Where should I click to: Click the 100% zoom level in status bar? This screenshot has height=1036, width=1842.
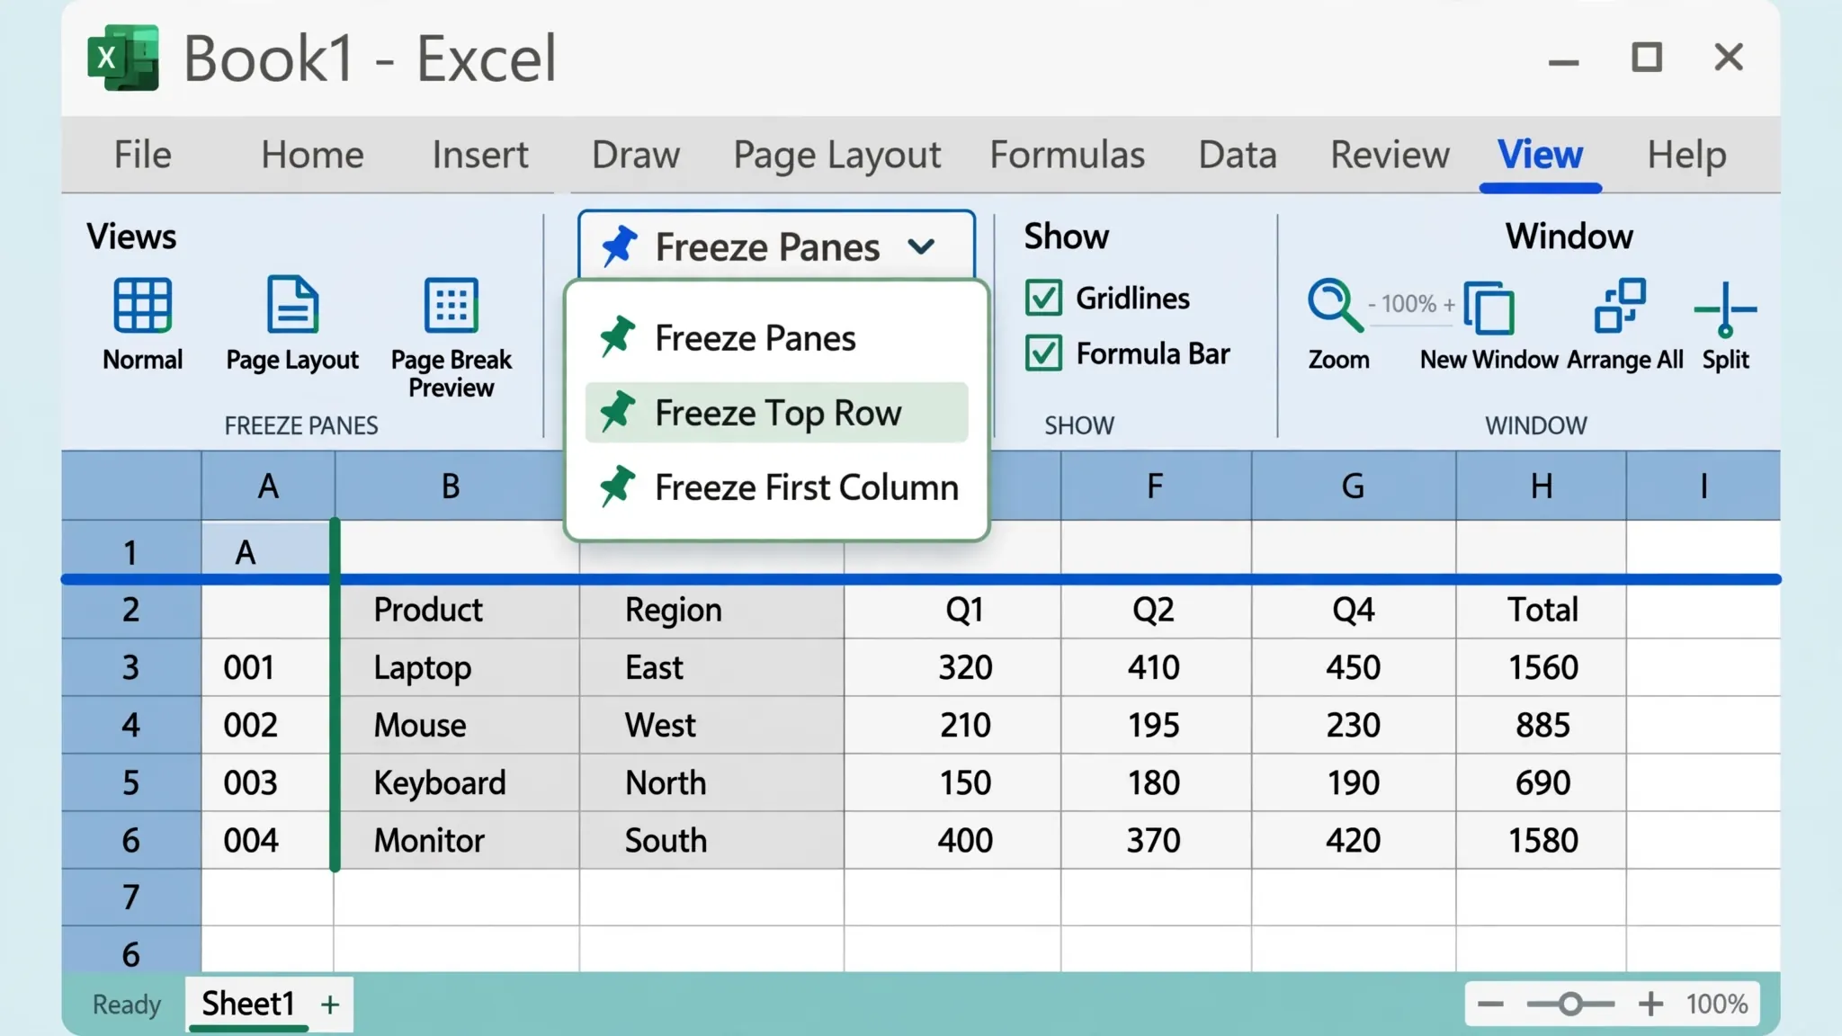1716,1005
